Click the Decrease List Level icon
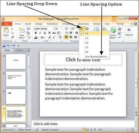The image size is (139, 133). [x=66, y=33]
